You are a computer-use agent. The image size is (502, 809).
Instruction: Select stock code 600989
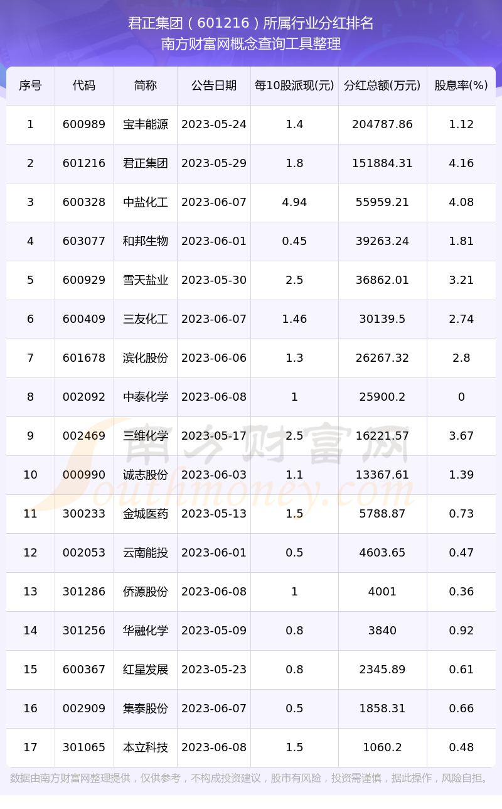click(x=84, y=124)
